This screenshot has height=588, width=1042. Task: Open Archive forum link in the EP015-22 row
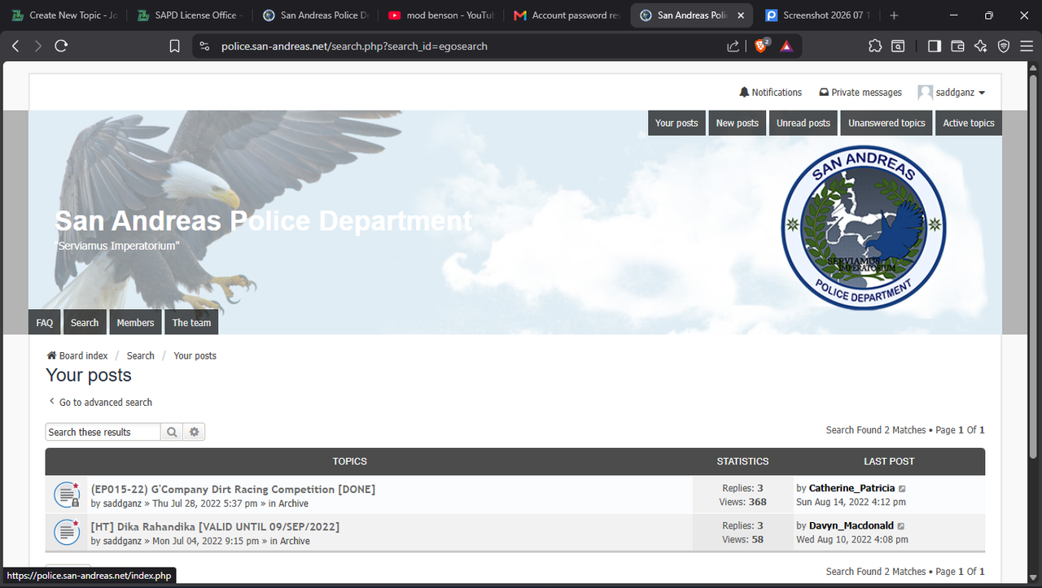pyautogui.click(x=294, y=503)
